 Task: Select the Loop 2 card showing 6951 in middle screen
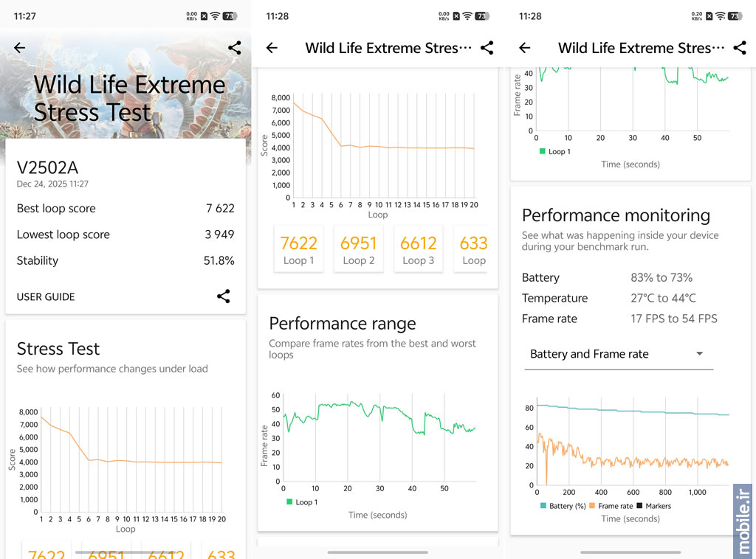[x=358, y=249]
